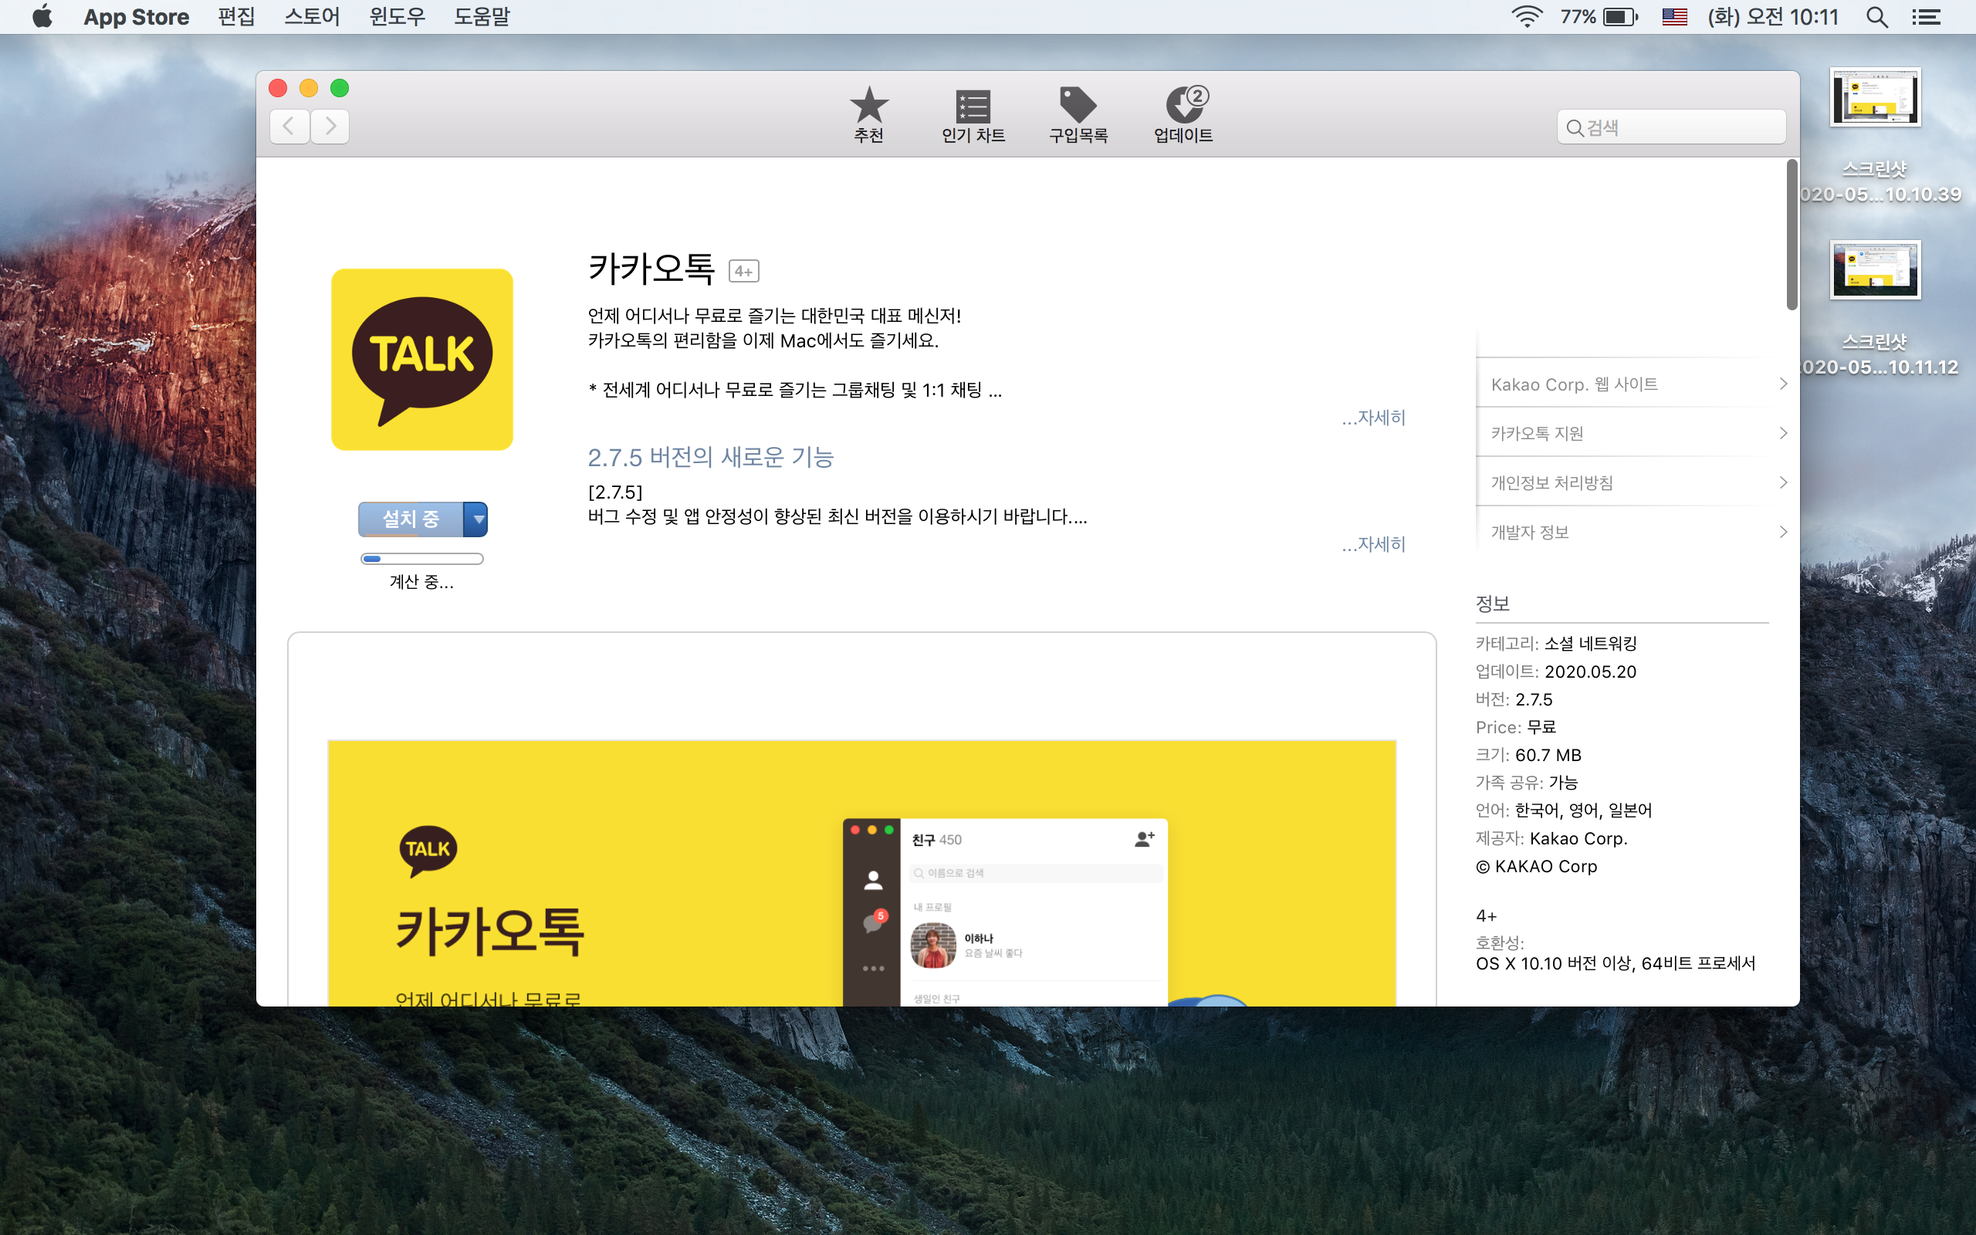Open the 추천 (Featured) star tab
This screenshot has height=1235, width=1976.
(x=869, y=115)
